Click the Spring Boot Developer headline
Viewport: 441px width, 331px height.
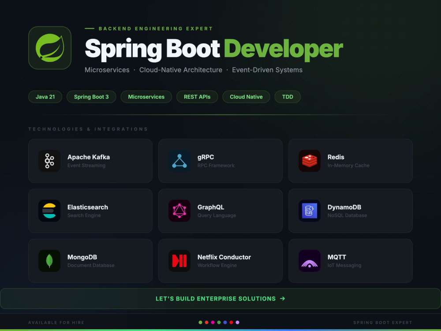tap(214, 49)
